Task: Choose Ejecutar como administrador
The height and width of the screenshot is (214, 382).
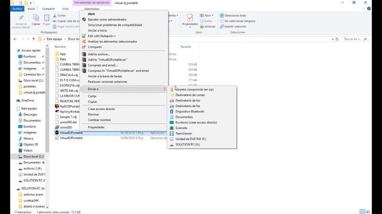Action: 107,20
